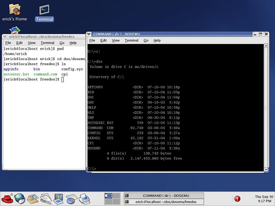Launch the word processor panel icon
Image resolution: width=275 pixels, height=206 pixels.
tap(46, 199)
